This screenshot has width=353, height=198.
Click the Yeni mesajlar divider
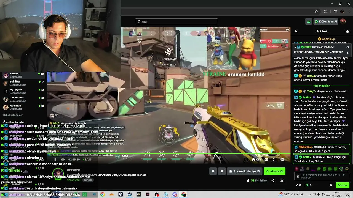click(x=321, y=86)
